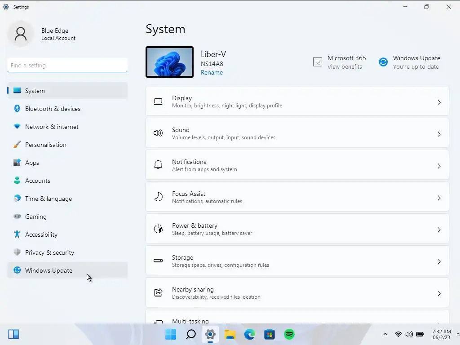Click the device wallpaper thumbnail
The image size is (460, 345).
[x=169, y=62]
